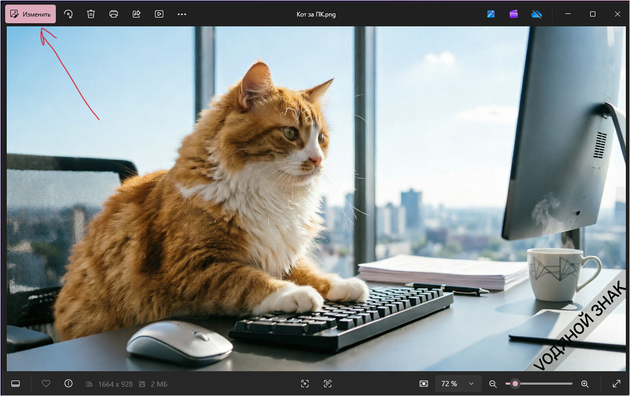The image size is (630, 396).
Task: Open the share icon in the top toolbar
Action: (136, 14)
